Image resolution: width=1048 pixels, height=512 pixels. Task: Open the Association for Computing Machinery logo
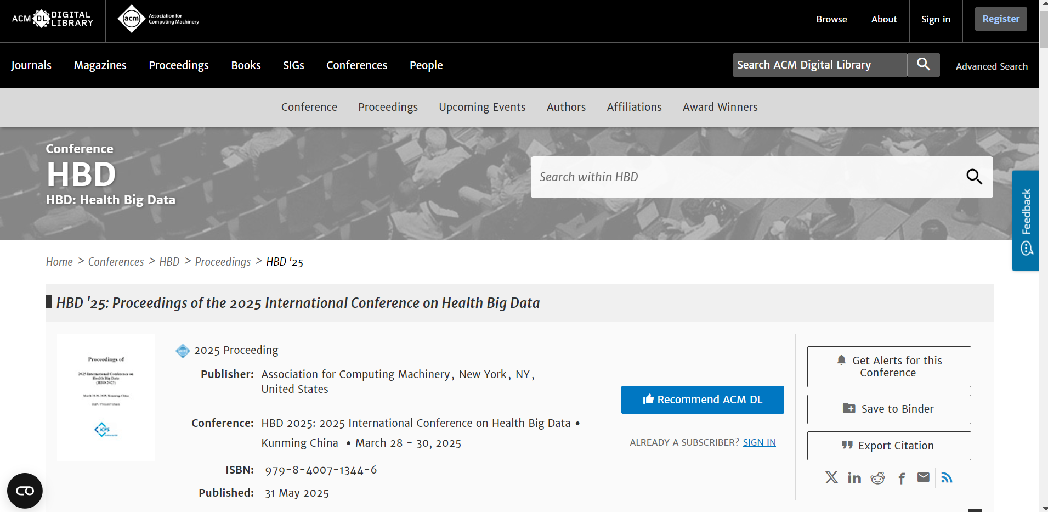[x=158, y=19]
